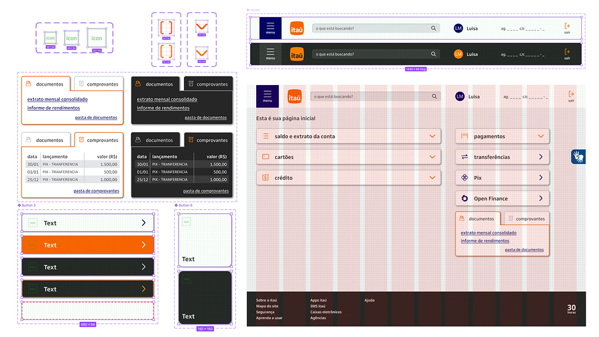Click the LM avatar in the light header
This screenshot has height=337, width=599.
click(x=458, y=28)
